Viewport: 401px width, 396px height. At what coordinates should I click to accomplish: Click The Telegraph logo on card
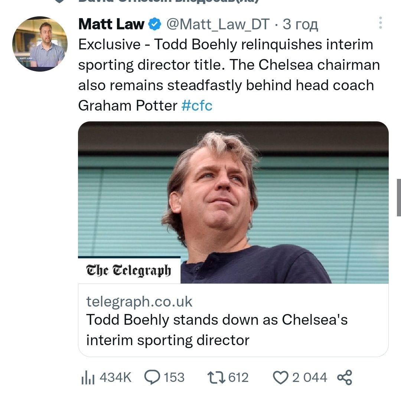coord(129,270)
